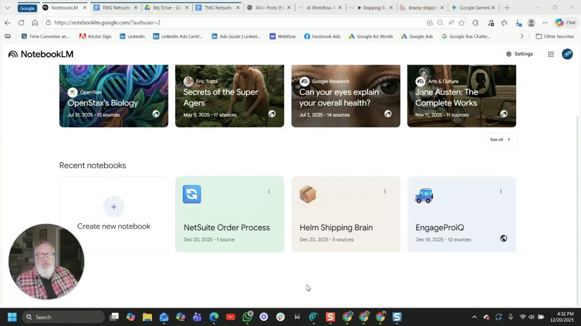The height and width of the screenshot is (326, 581).
Task: Click the address bar URL
Action: click(107, 23)
